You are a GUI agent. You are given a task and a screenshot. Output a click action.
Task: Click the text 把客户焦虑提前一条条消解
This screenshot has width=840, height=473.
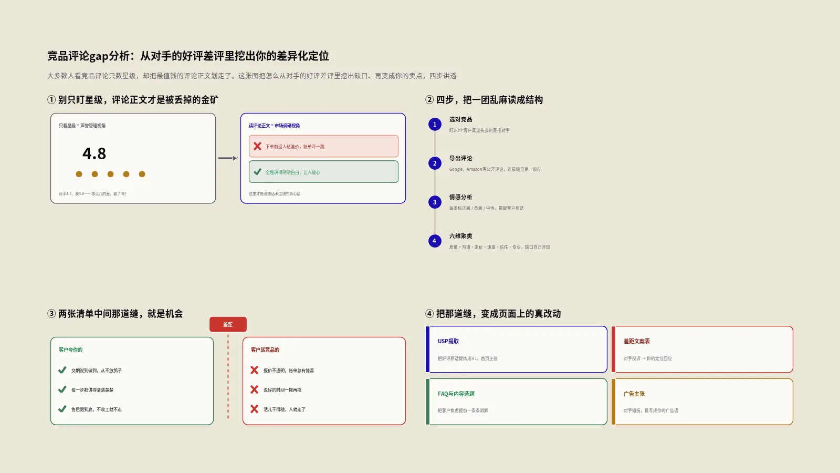coord(463,410)
